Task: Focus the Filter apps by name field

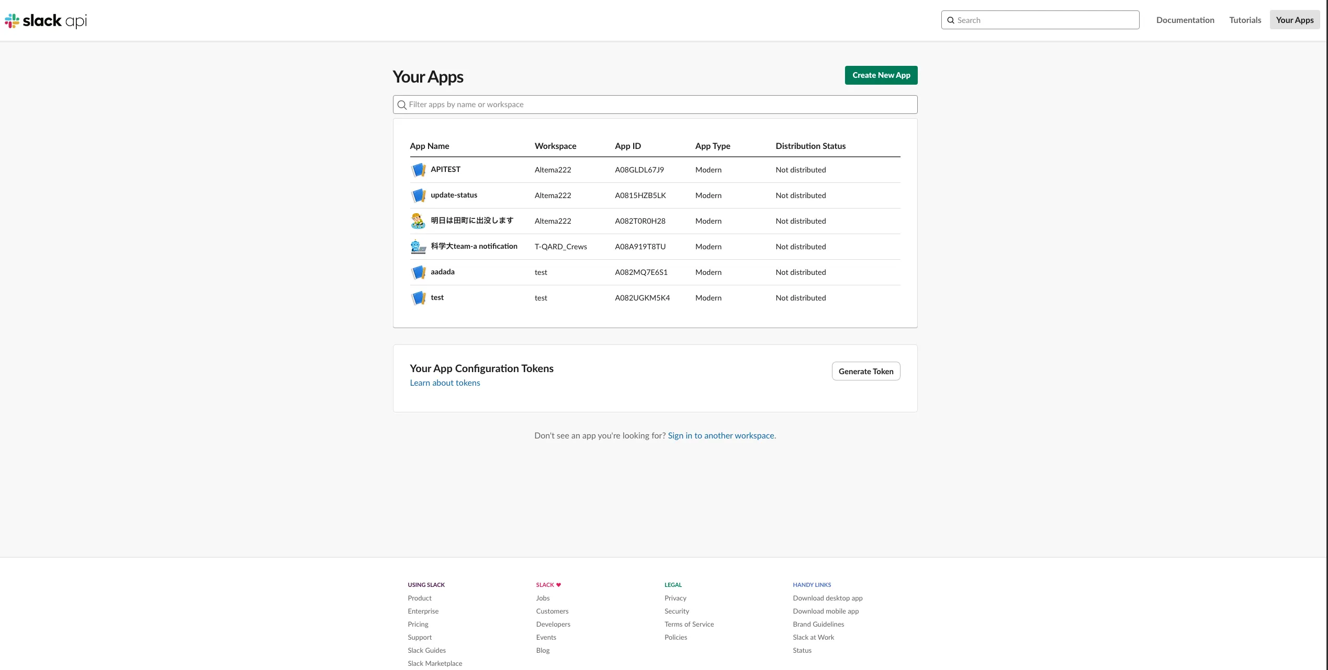Action: click(659, 105)
